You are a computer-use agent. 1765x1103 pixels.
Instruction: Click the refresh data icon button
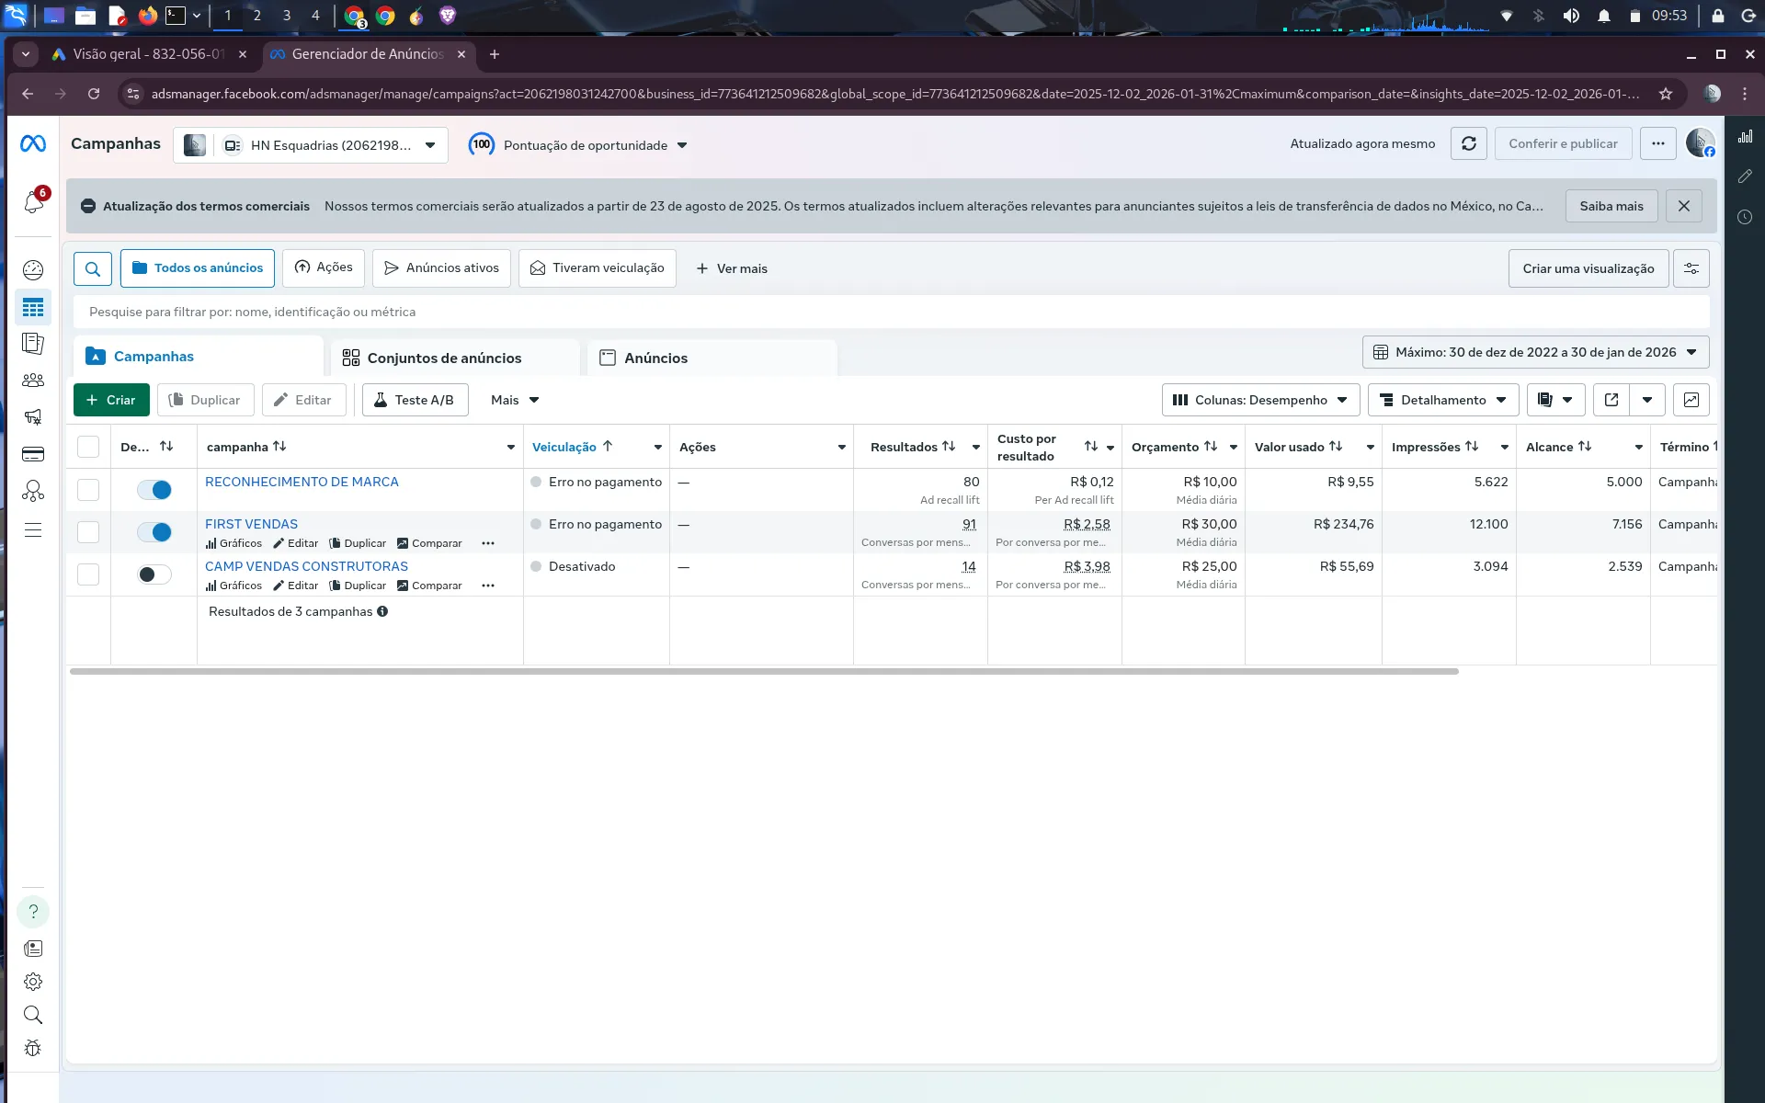point(1468,143)
